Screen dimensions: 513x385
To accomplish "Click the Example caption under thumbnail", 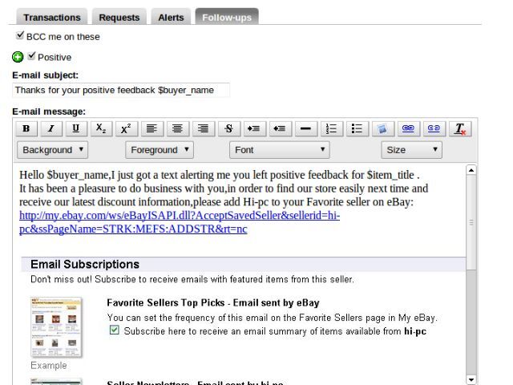I will (x=49, y=366).
